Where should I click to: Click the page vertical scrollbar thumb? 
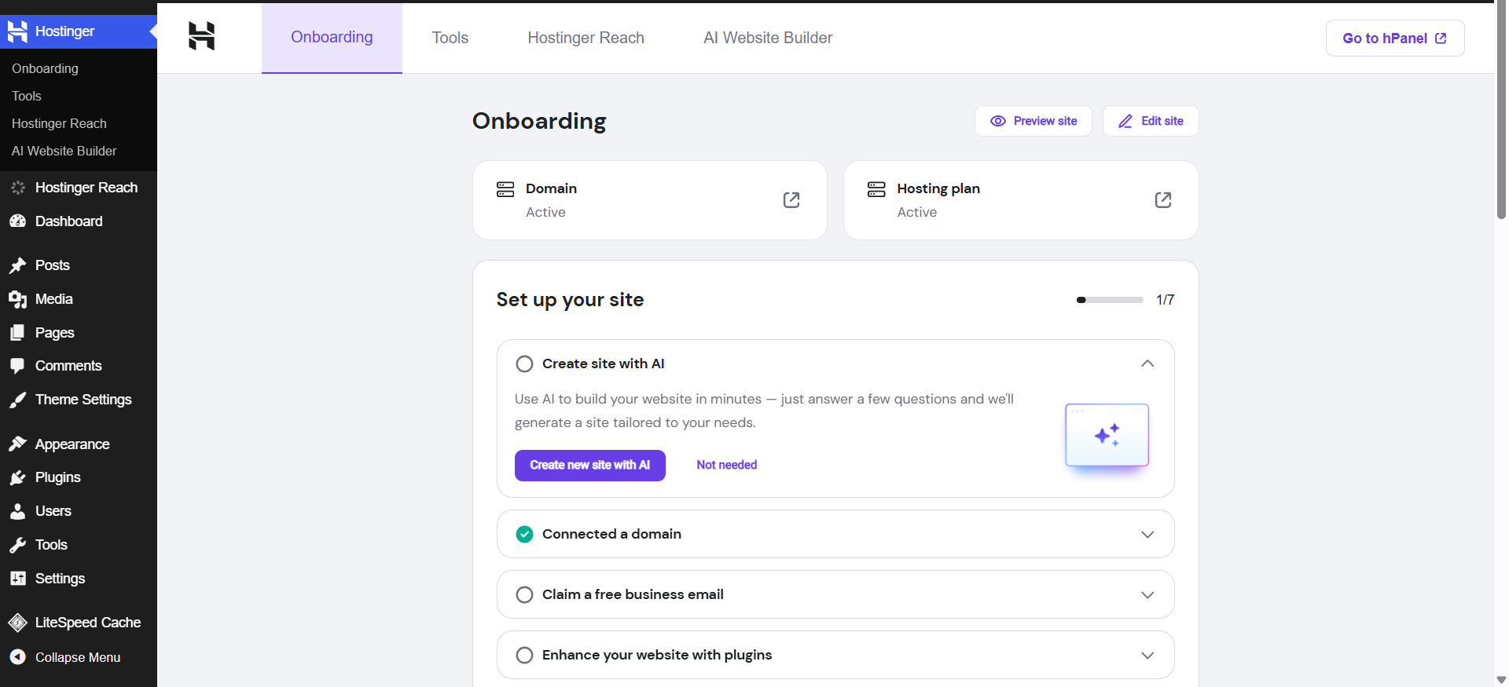pyautogui.click(x=1502, y=110)
